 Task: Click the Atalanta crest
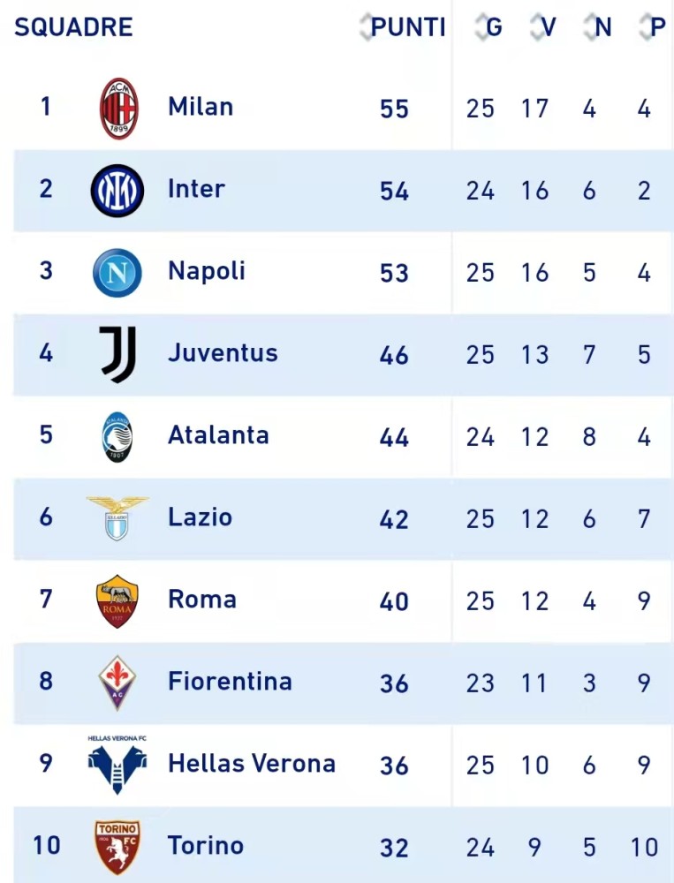(117, 437)
